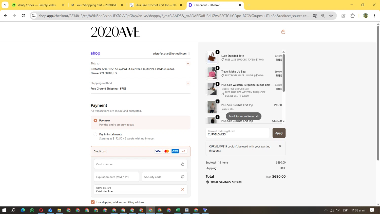Click the Shop pay logo
380x214 pixels.
coord(96,53)
